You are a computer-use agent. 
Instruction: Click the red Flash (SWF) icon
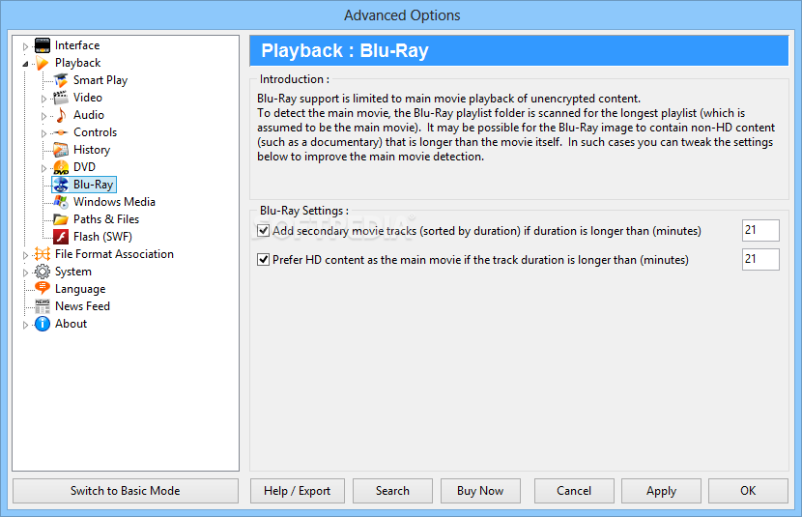click(61, 237)
